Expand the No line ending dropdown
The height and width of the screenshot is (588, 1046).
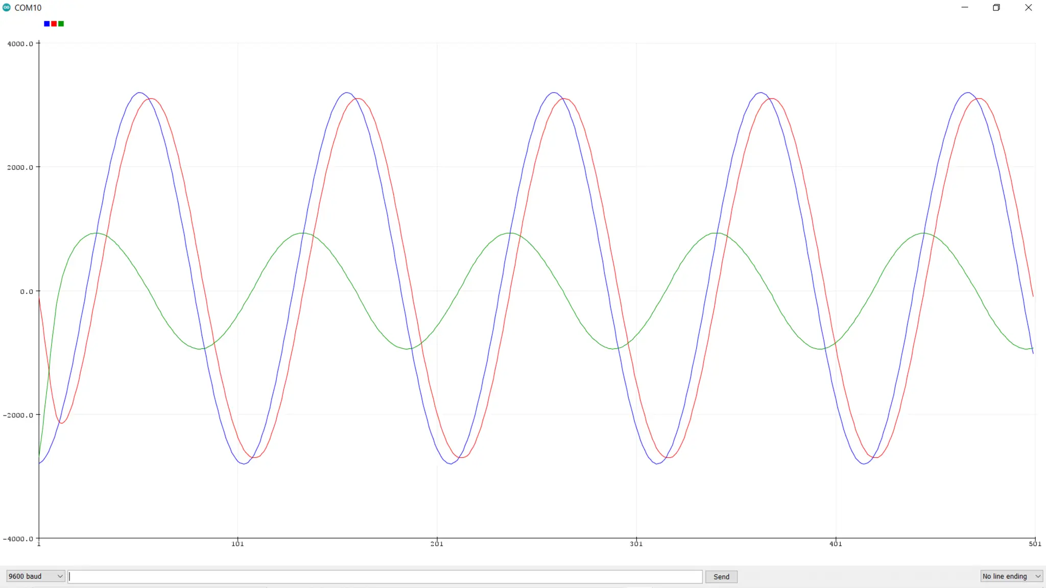[x=1011, y=576]
